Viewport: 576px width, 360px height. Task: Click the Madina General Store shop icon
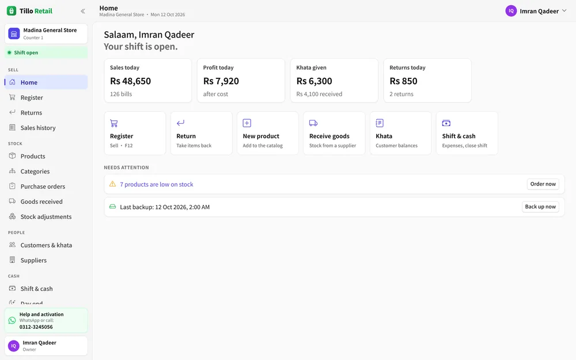14,34
